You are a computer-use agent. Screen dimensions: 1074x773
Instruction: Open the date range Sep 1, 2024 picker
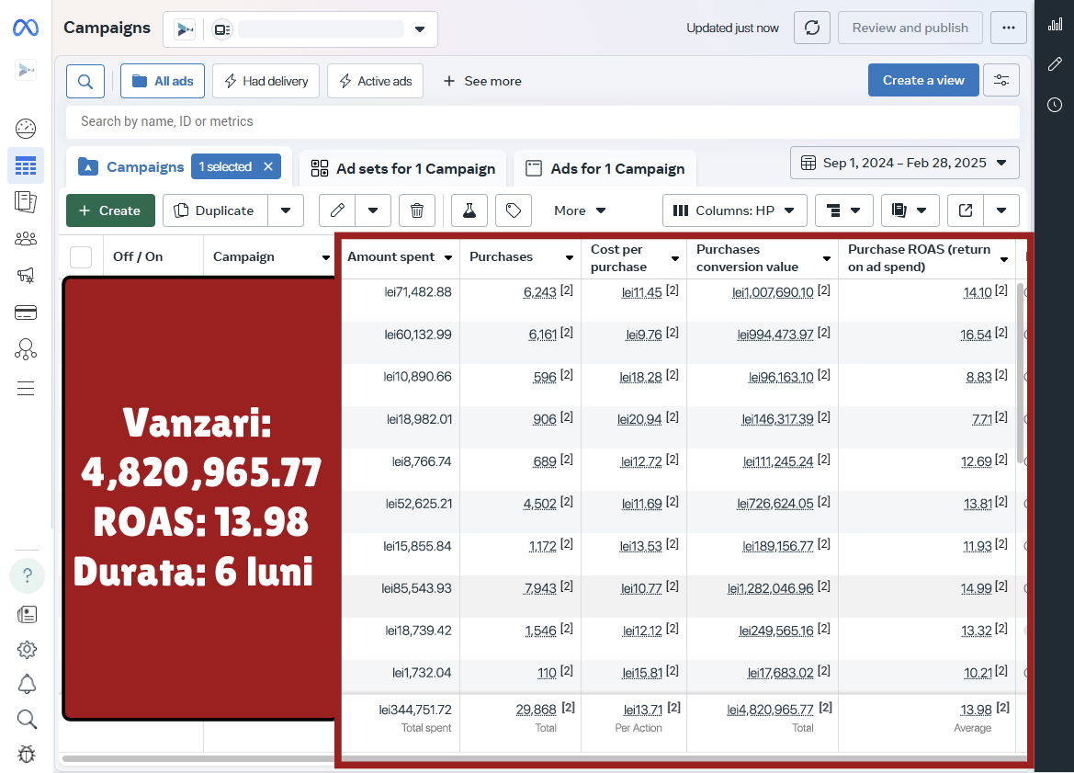(x=905, y=163)
